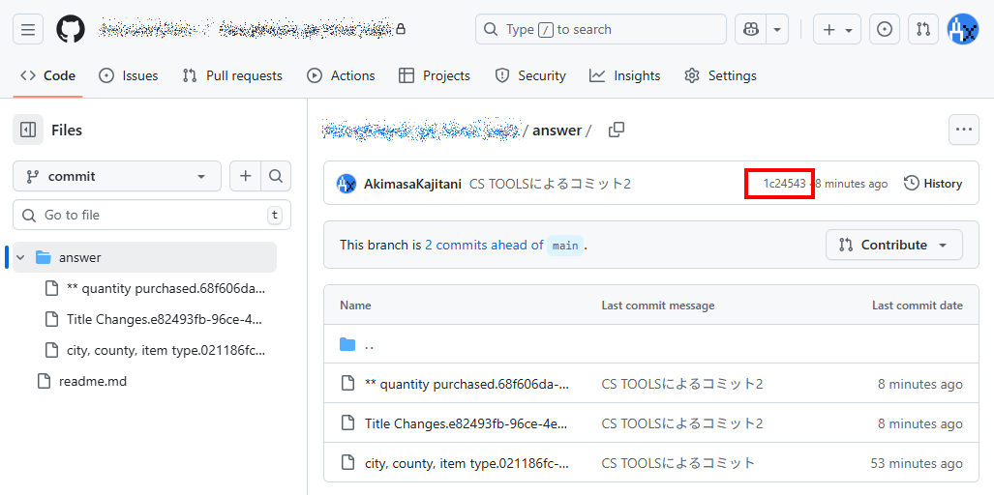Collapse the Files side panel
This screenshot has height=495, width=994.
[x=28, y=130]
